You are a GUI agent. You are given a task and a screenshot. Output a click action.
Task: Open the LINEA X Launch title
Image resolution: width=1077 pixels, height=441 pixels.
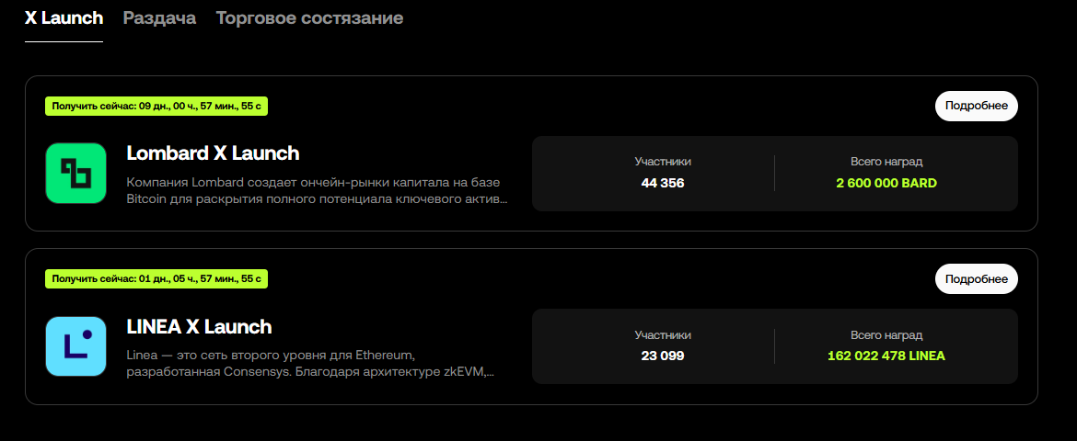tap(199, 326)
